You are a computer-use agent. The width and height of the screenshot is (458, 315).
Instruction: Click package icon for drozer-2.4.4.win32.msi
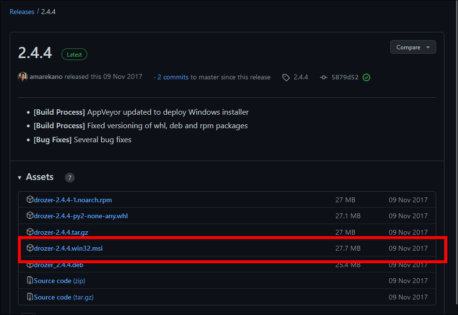coord(30,248)
